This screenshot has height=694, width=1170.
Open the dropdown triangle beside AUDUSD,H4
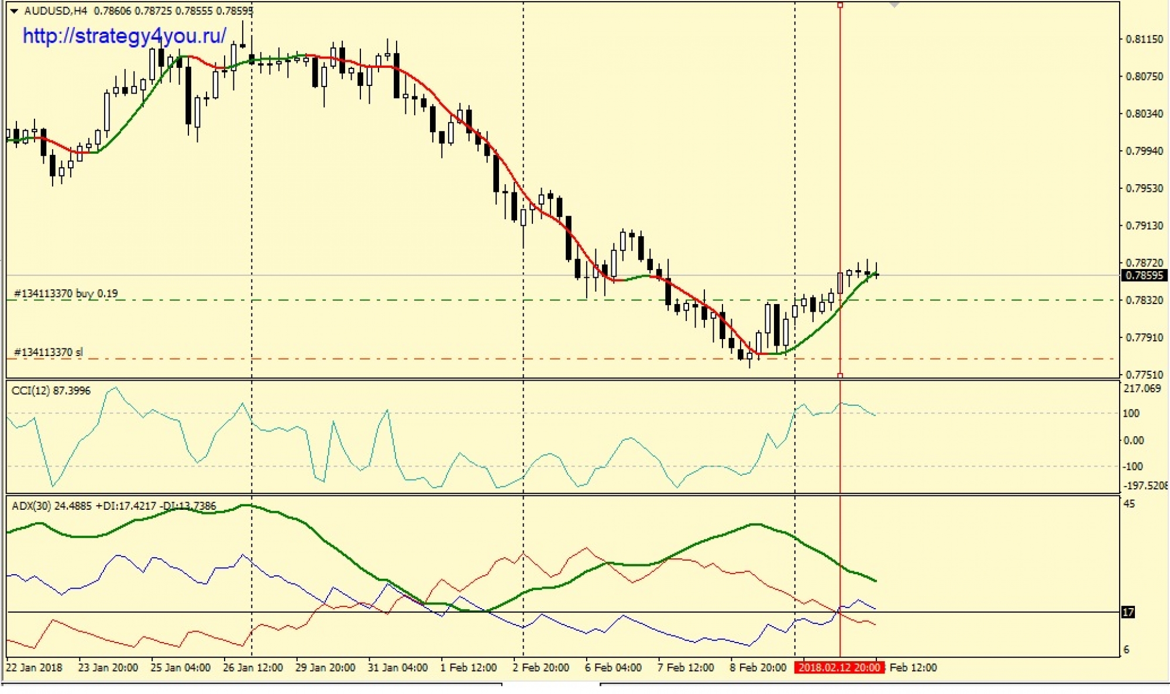(14, 11)
